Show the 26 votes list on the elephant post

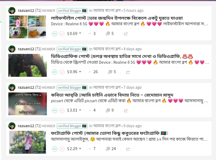93,72
